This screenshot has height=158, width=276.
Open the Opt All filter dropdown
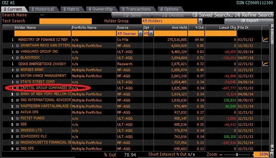151,33
